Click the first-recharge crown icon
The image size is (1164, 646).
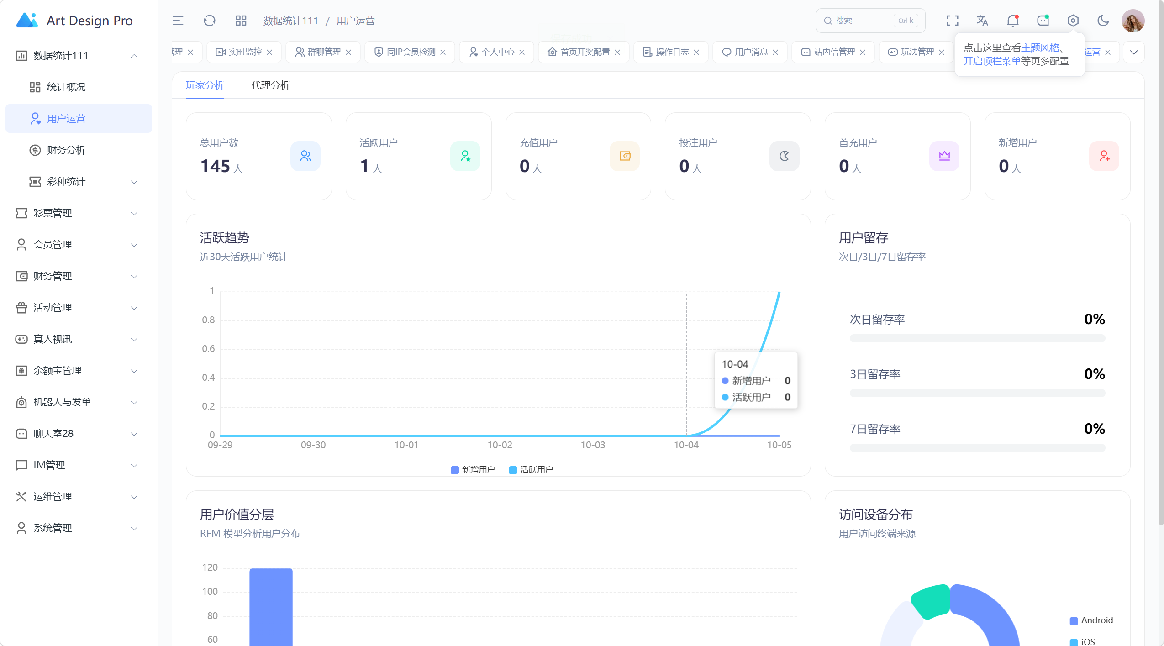(944, 156)
